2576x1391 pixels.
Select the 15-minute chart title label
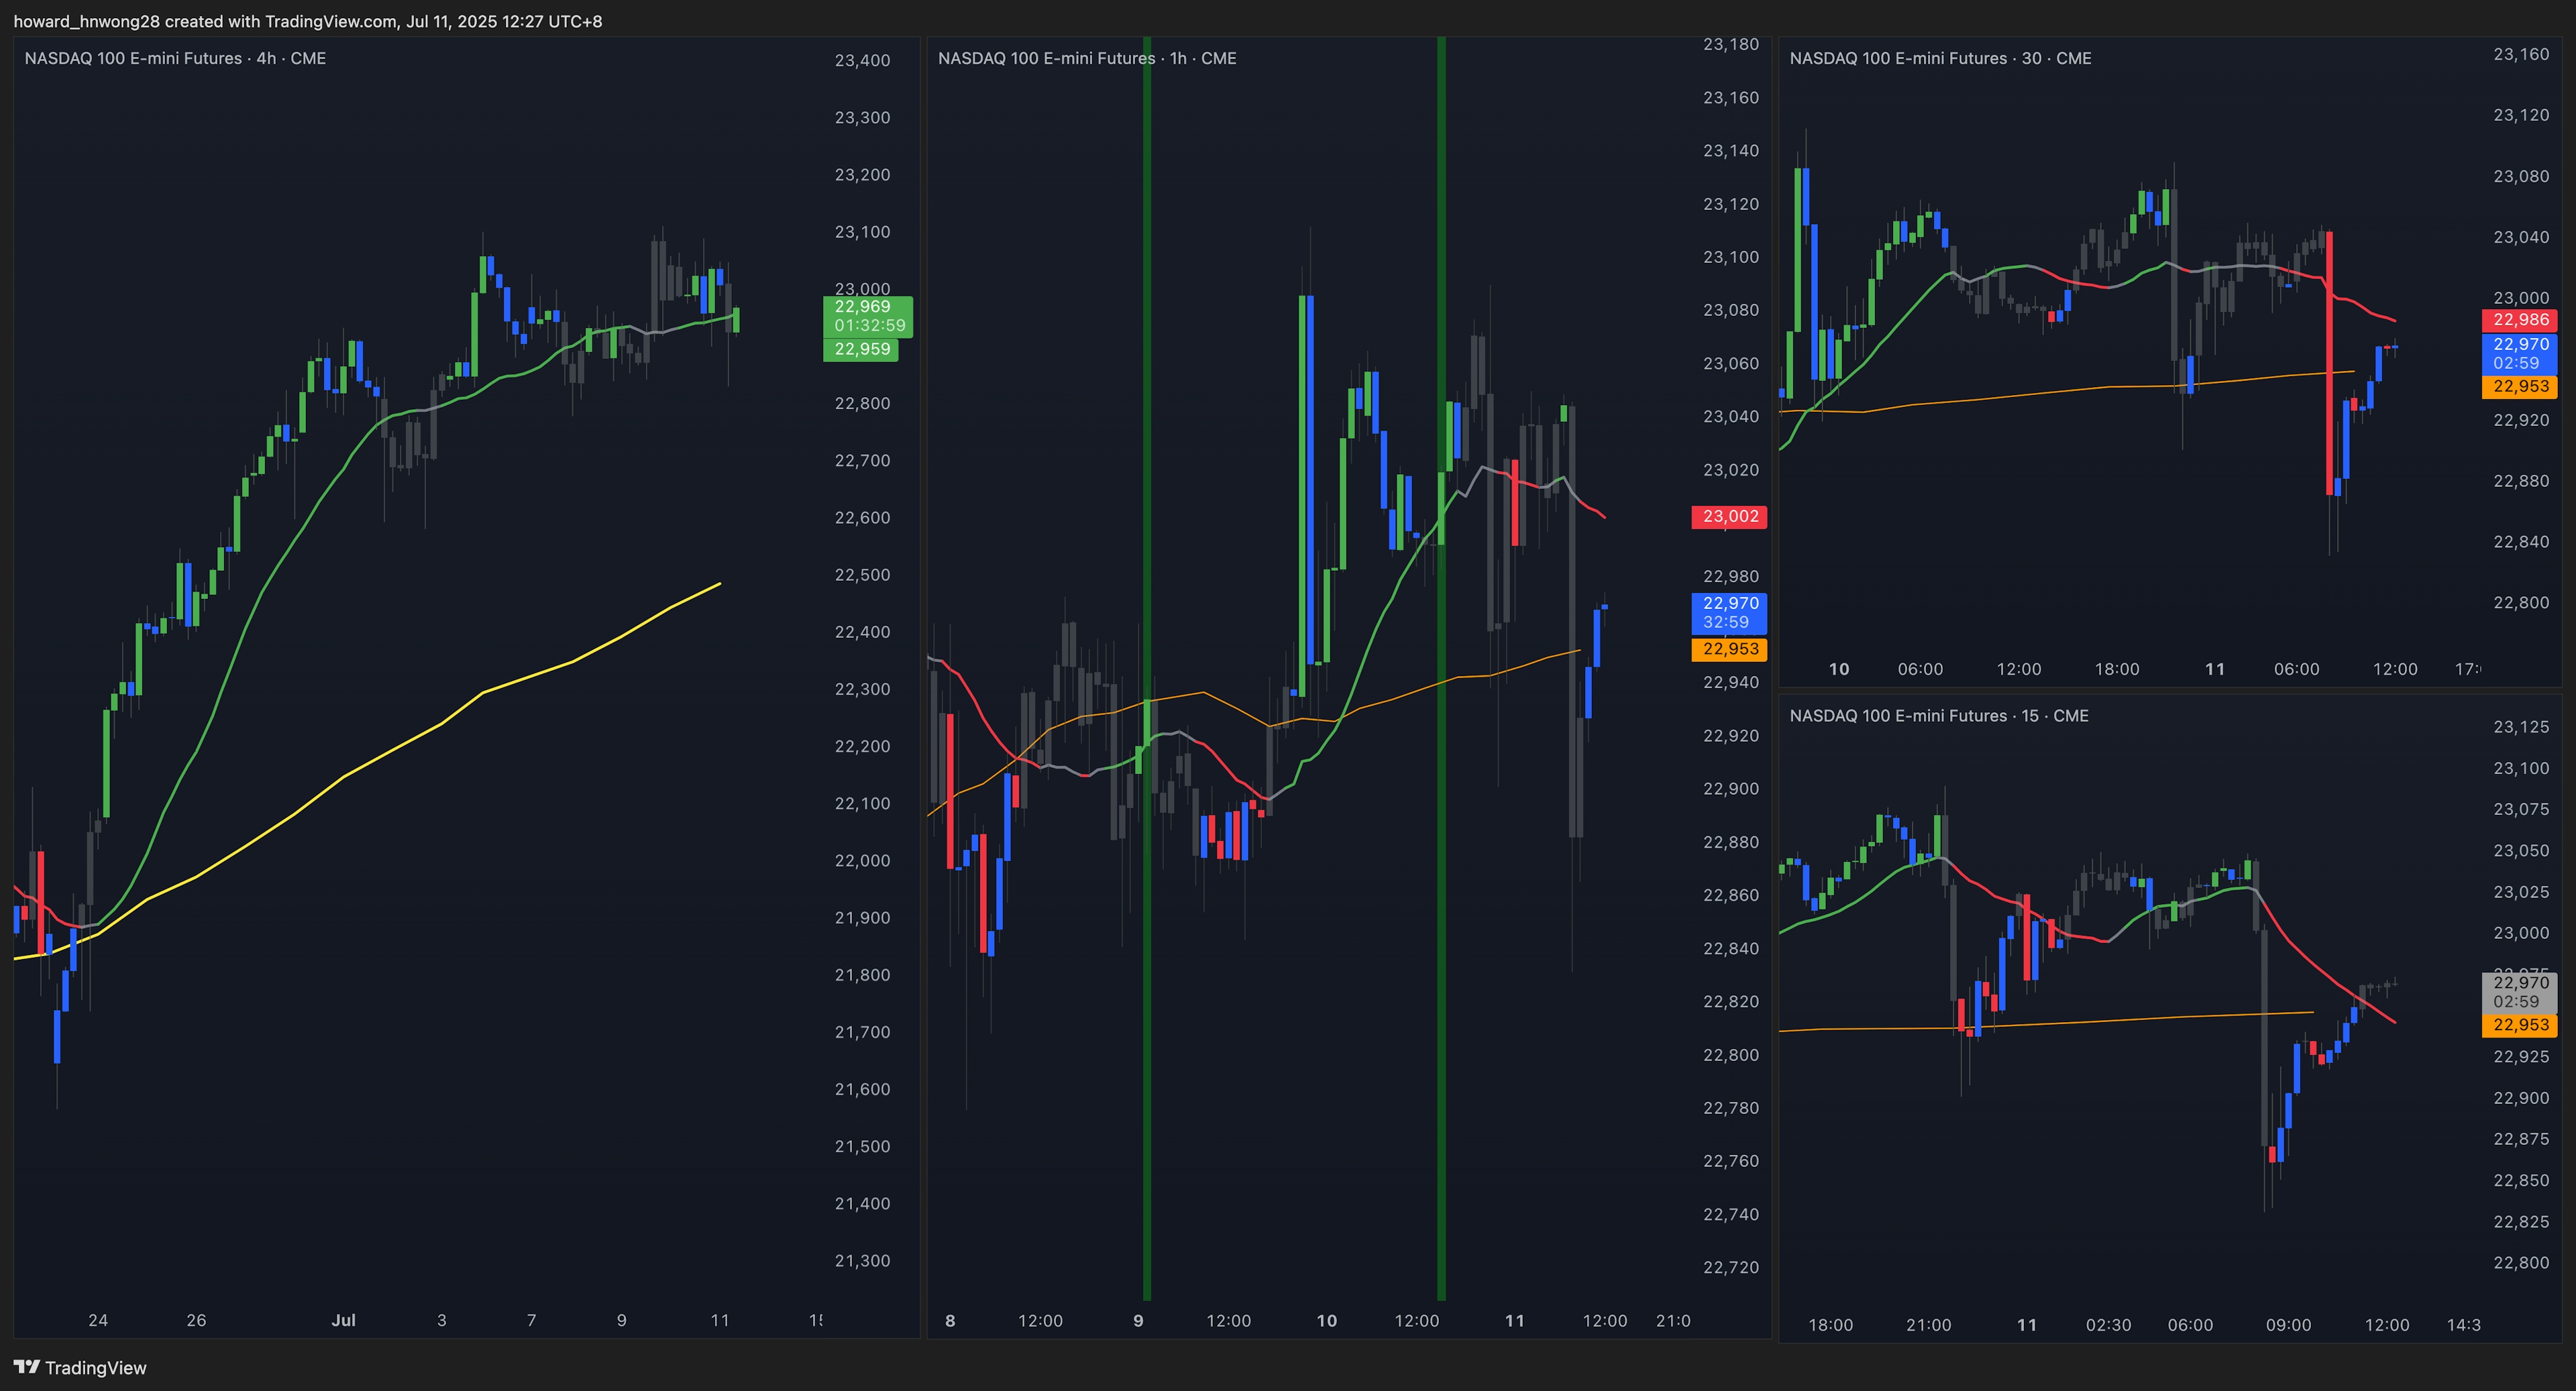point(1939,715)
